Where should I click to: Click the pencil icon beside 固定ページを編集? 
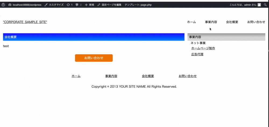[x=99, y=5]
